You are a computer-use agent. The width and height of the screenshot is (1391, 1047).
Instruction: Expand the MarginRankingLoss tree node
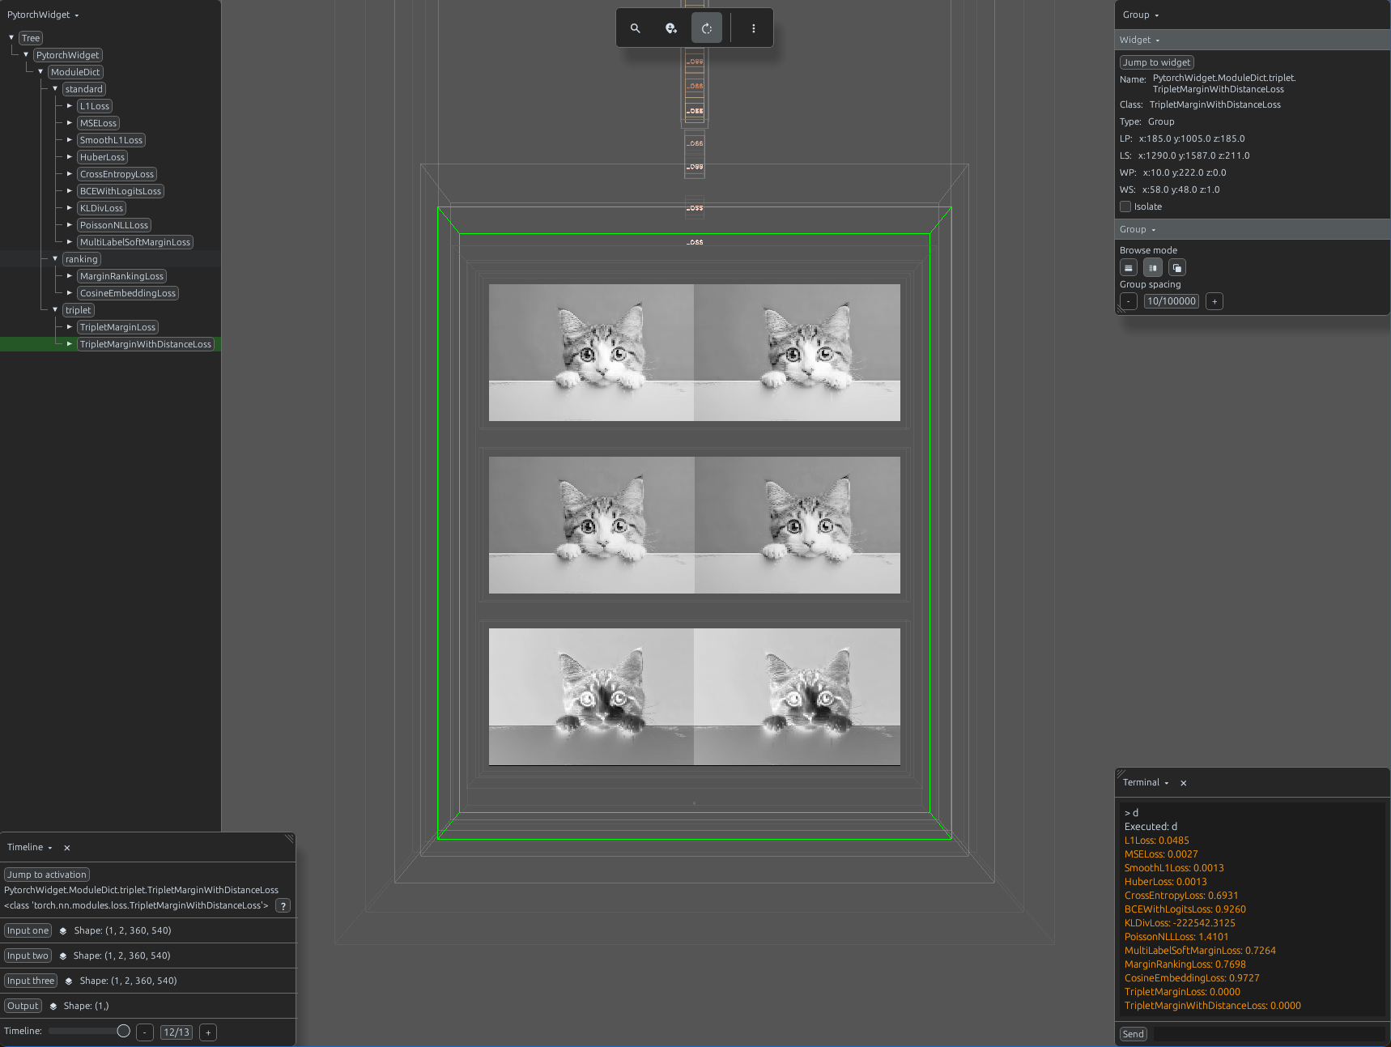pos(70,276)
